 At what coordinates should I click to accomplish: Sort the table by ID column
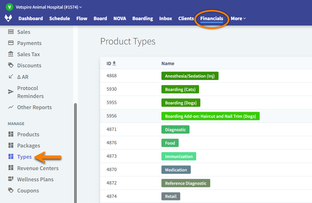[111, 63]
